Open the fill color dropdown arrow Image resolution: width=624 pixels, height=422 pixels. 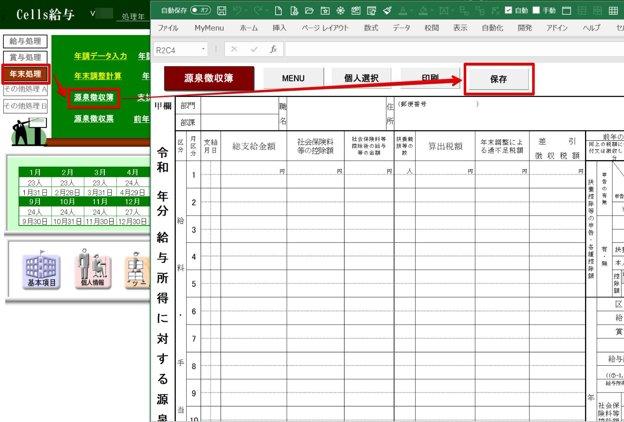(x=432, y=10)
